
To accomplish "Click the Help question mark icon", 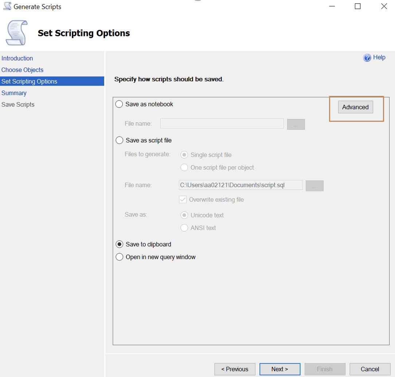I will [x=367, y=58].
